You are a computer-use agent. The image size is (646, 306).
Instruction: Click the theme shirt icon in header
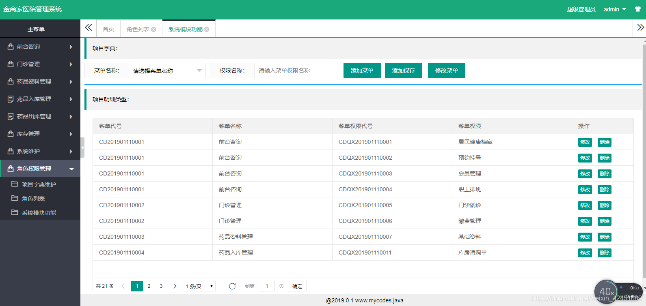click(638, 9)
